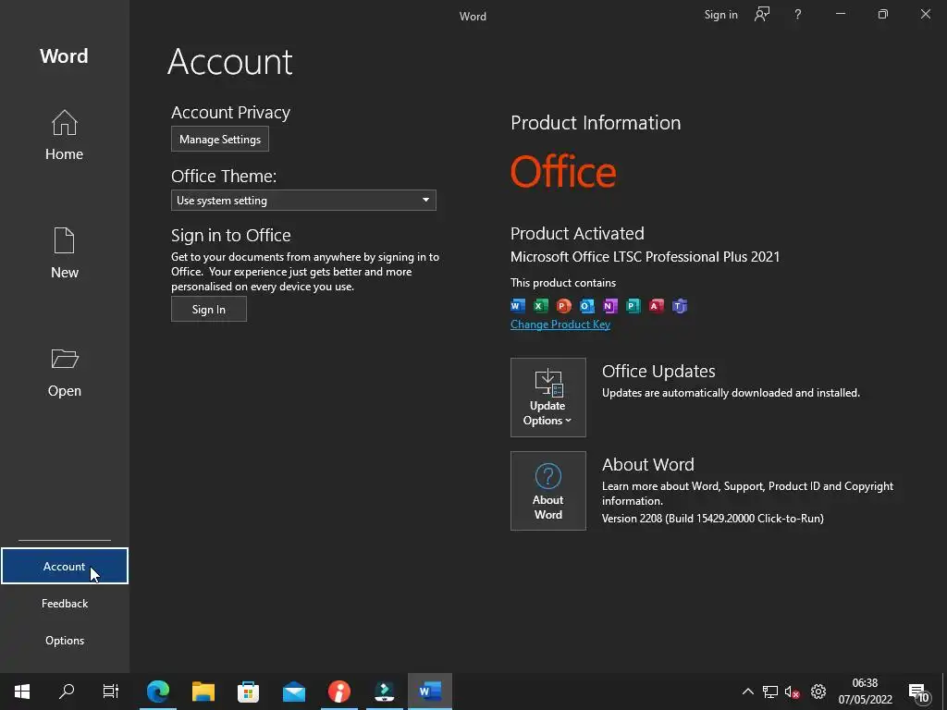Open the notification center icon

pos(918,692)
